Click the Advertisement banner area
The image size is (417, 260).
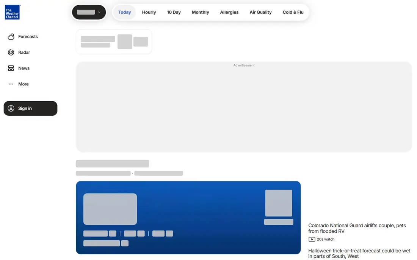[x=244, y=107]
